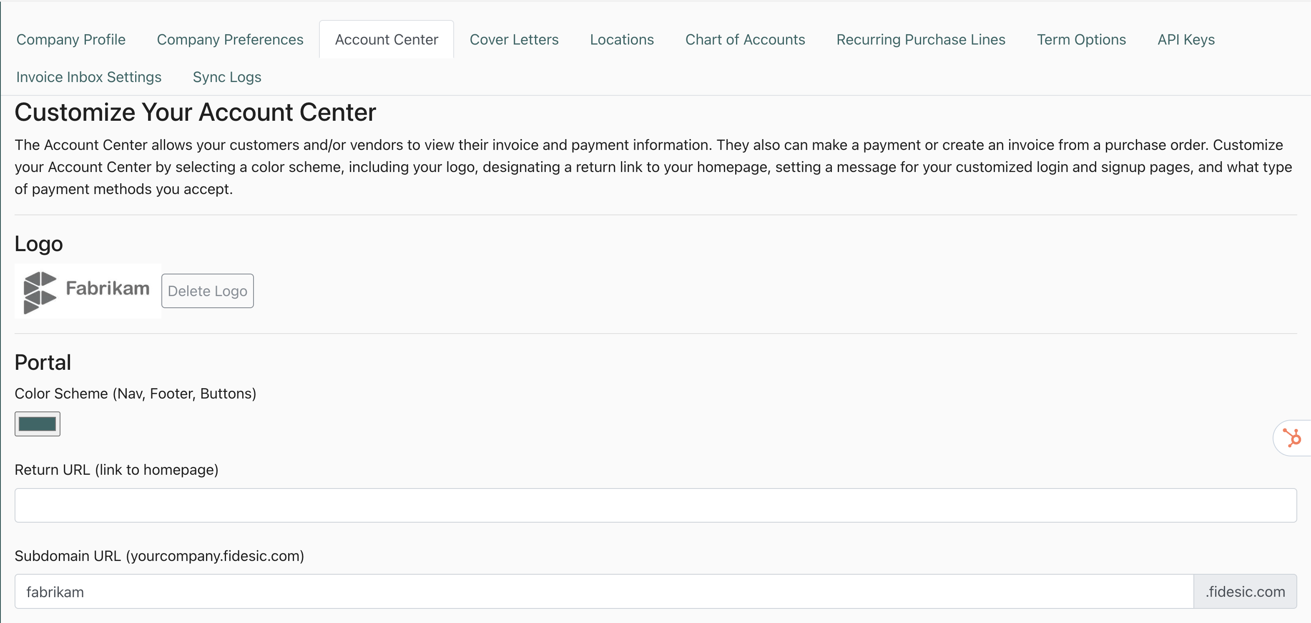Image resolution: width=1311 pixels, height=623 pixels.
Task: Click into the Return URL input field
Action: pos(655,505)
